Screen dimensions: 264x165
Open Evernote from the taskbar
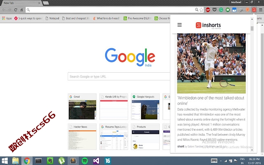point(50,161)
